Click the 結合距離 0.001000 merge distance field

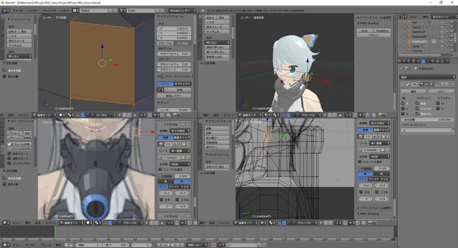tap(427, 120)
